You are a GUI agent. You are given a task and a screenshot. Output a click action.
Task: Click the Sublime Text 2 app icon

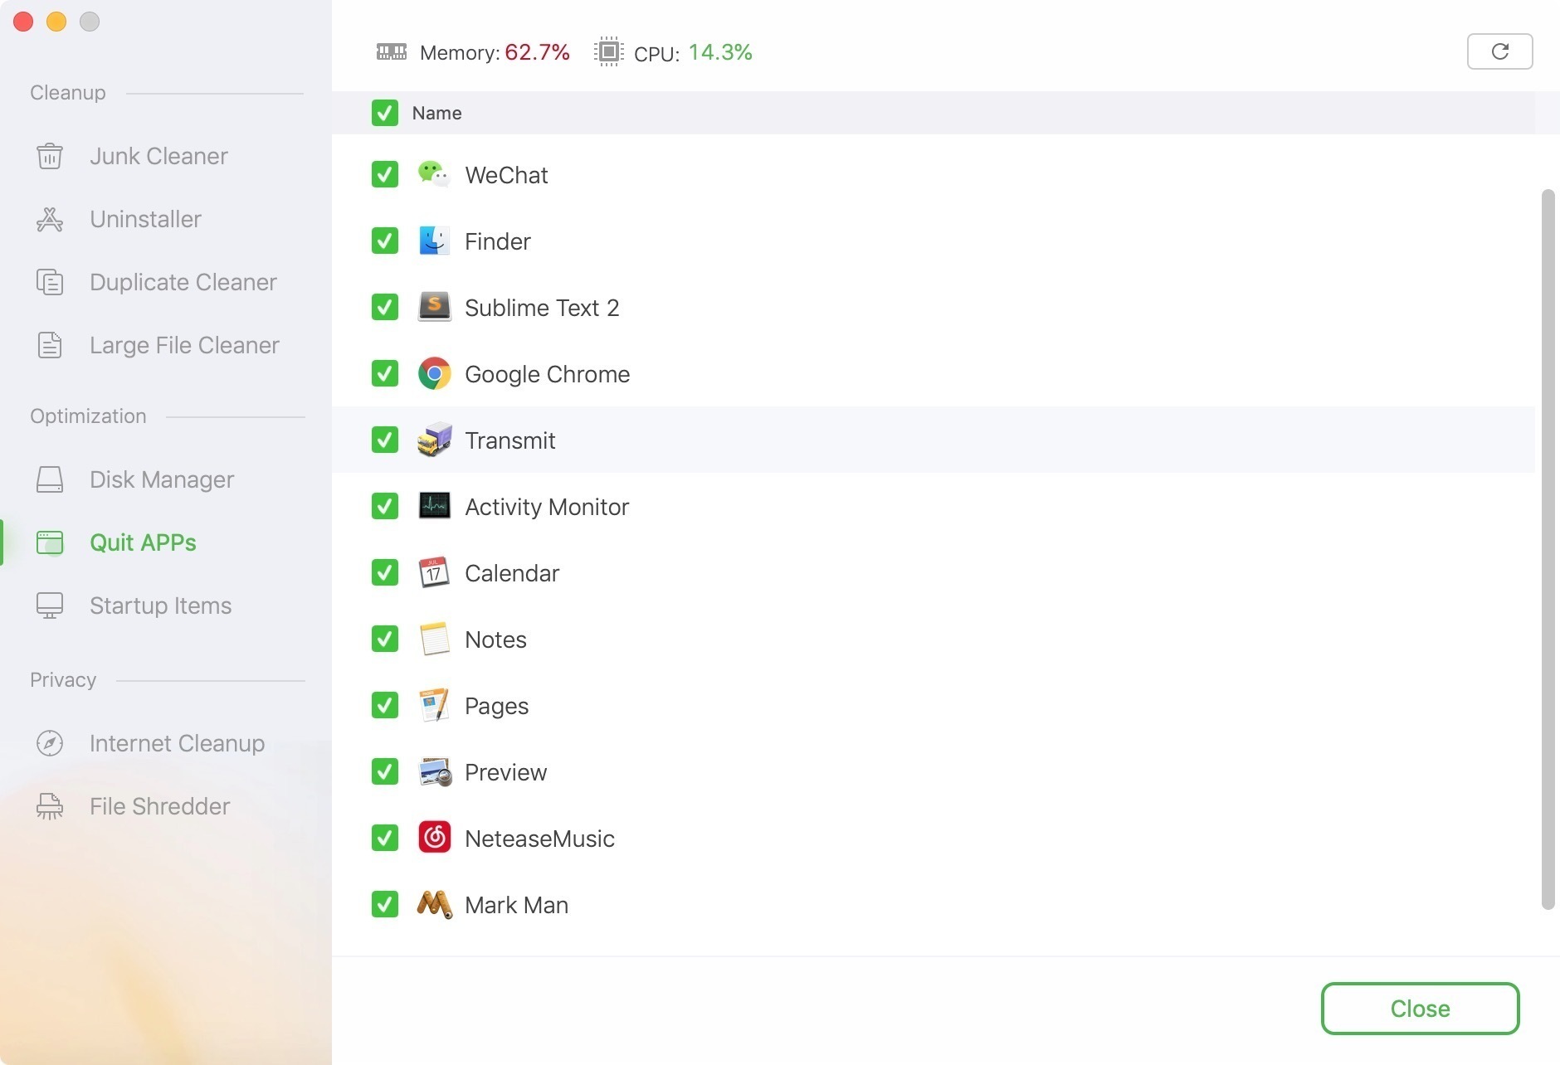[434, 307]
